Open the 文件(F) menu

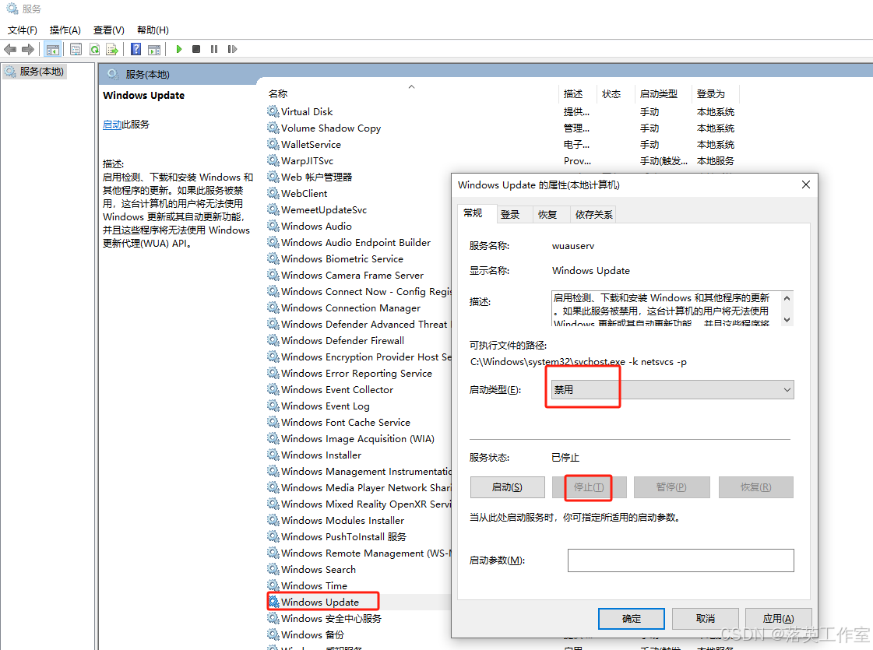(23, 30)
